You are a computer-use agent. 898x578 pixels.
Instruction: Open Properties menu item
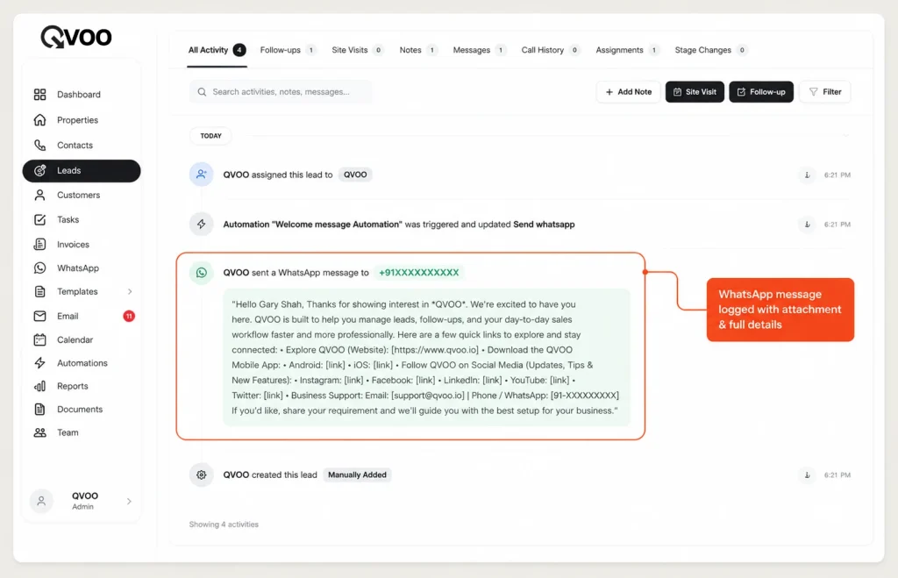82,120
